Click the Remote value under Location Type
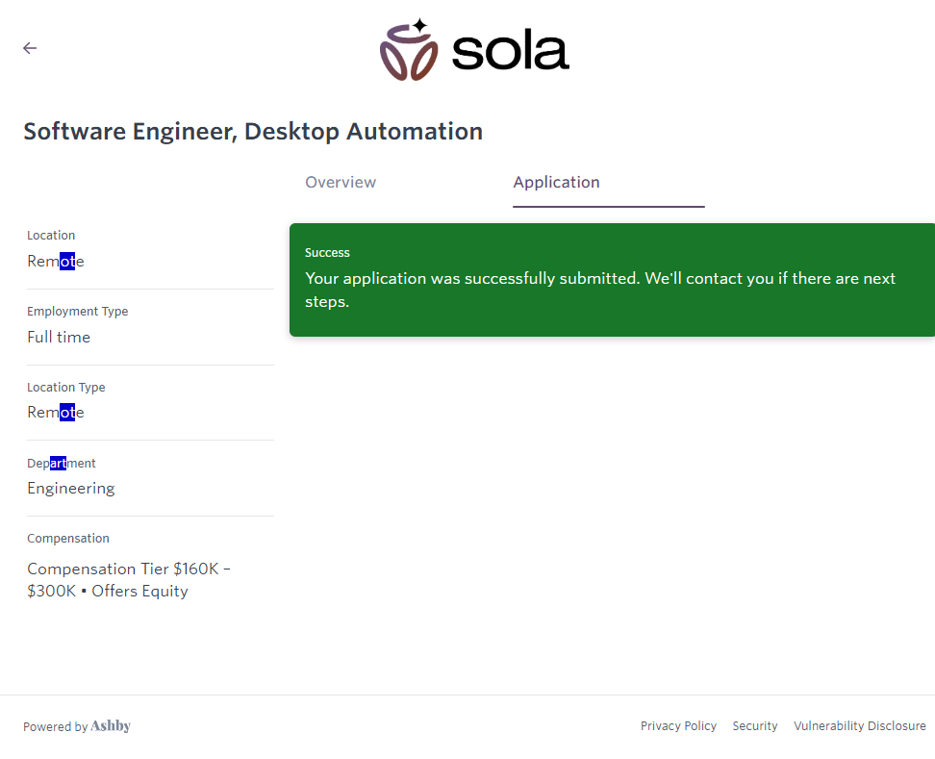Viewport: 935px width, 759px height. [x=56, y=413]
